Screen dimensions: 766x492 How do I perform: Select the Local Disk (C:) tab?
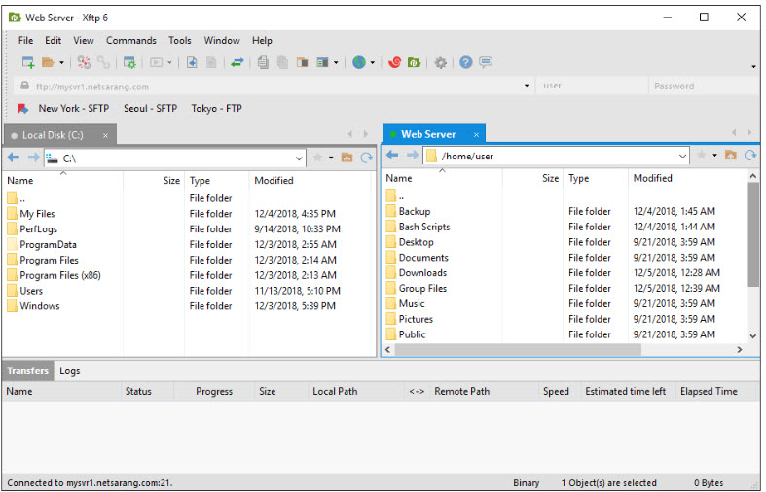click(x=53, y=135)
